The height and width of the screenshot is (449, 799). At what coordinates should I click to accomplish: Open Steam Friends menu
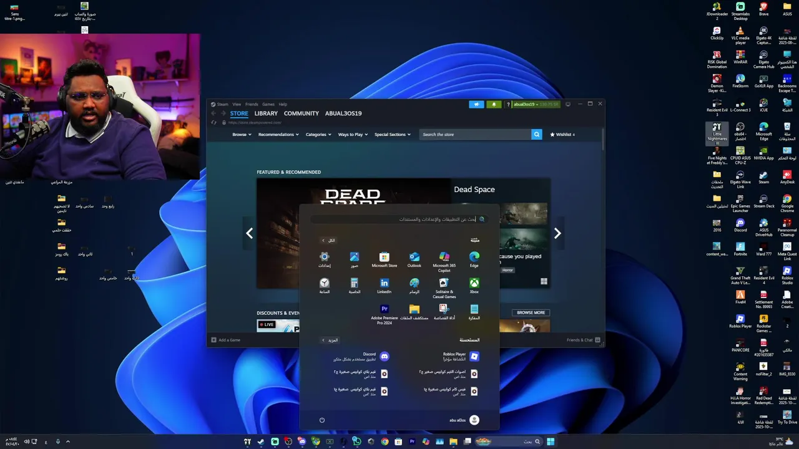[252, 104]
